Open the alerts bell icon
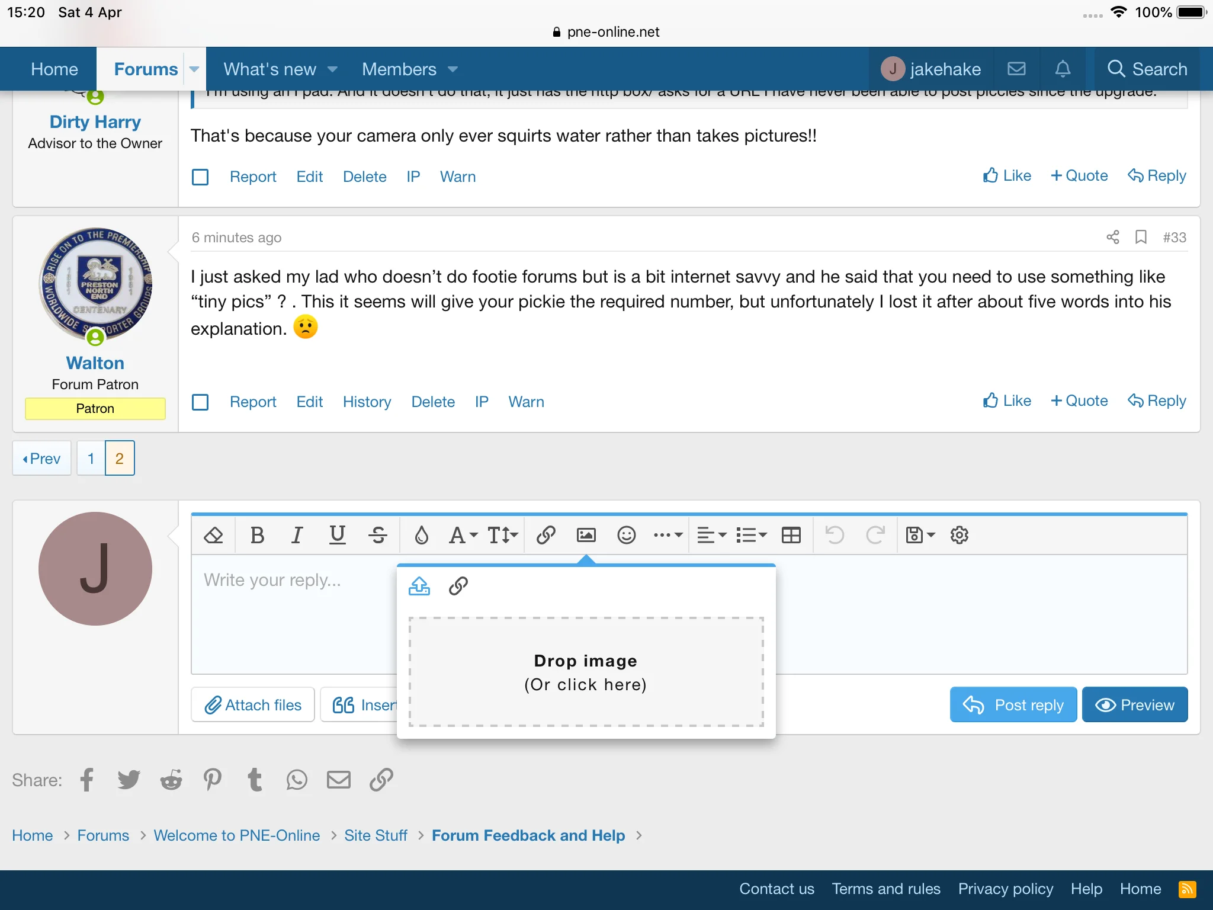 coord(1063,69)
